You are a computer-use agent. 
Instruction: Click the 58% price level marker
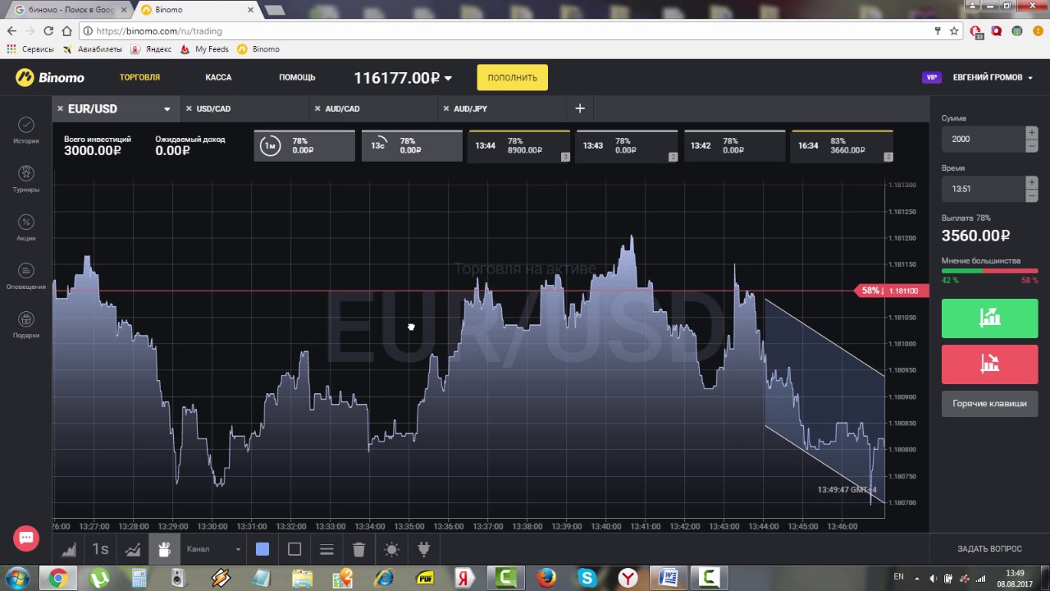pos(892,291)
